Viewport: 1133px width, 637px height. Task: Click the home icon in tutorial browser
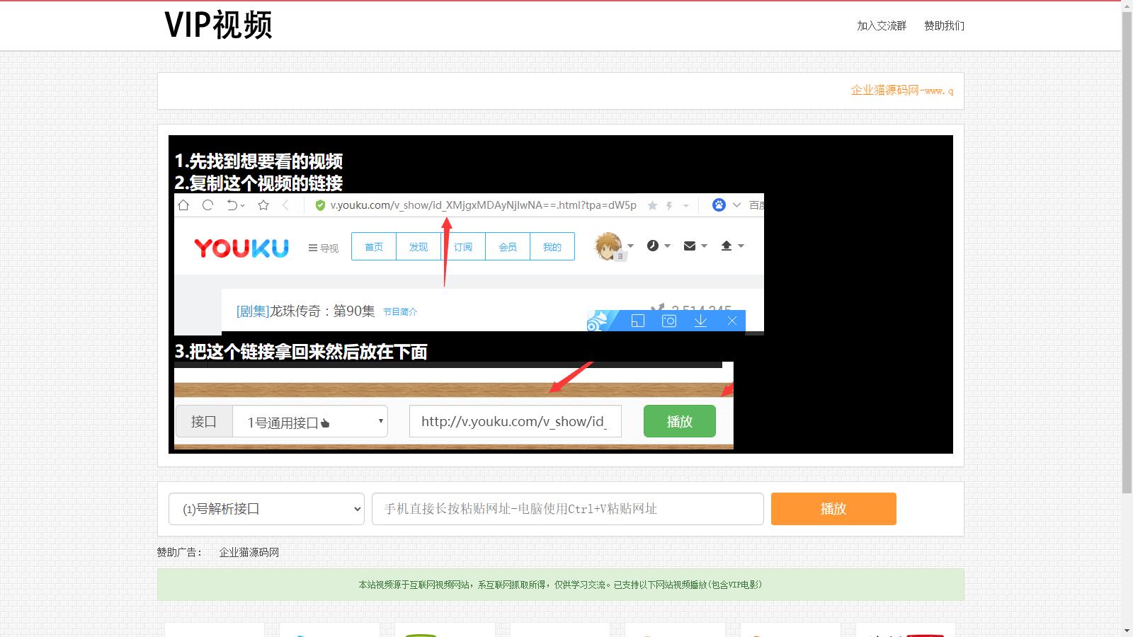coord(183,205)
